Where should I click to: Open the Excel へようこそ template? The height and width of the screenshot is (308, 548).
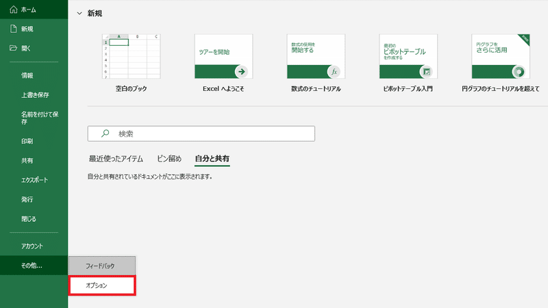pos(223,56)
